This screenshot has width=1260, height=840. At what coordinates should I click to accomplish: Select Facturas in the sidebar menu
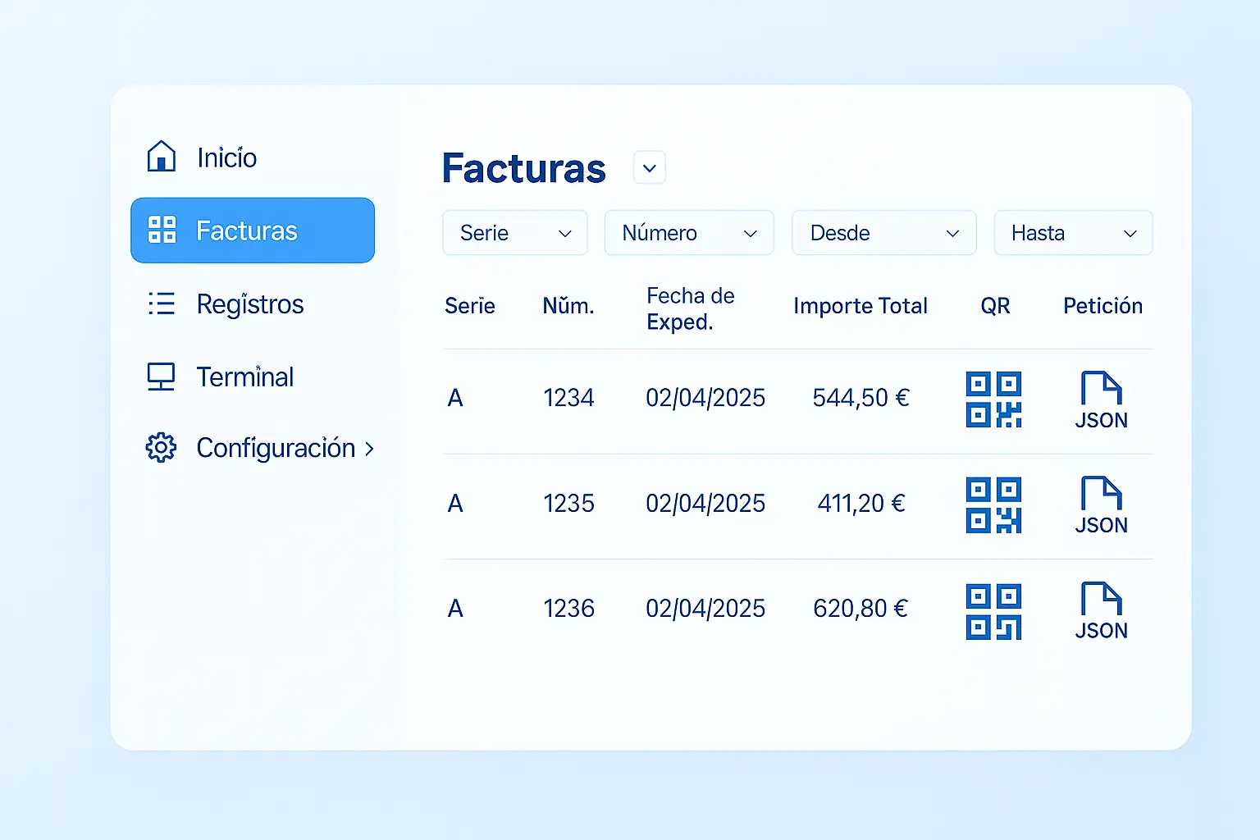click(x=253, y=231)
